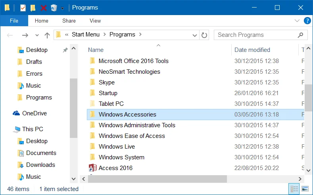This screenshot has width=313, height=195.
Task: Expand the chevron after Programs in breadcrumb
Action: 140,34
